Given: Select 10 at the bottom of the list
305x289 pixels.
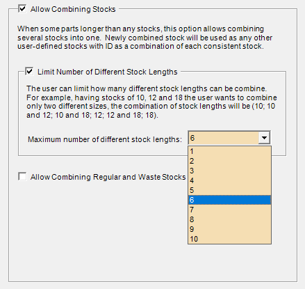Looking at the screenshot, I should (229, 239).
